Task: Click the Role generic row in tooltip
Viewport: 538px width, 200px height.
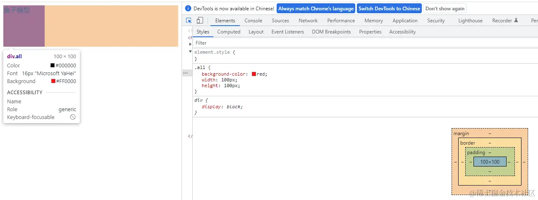Action: point(41,110)
